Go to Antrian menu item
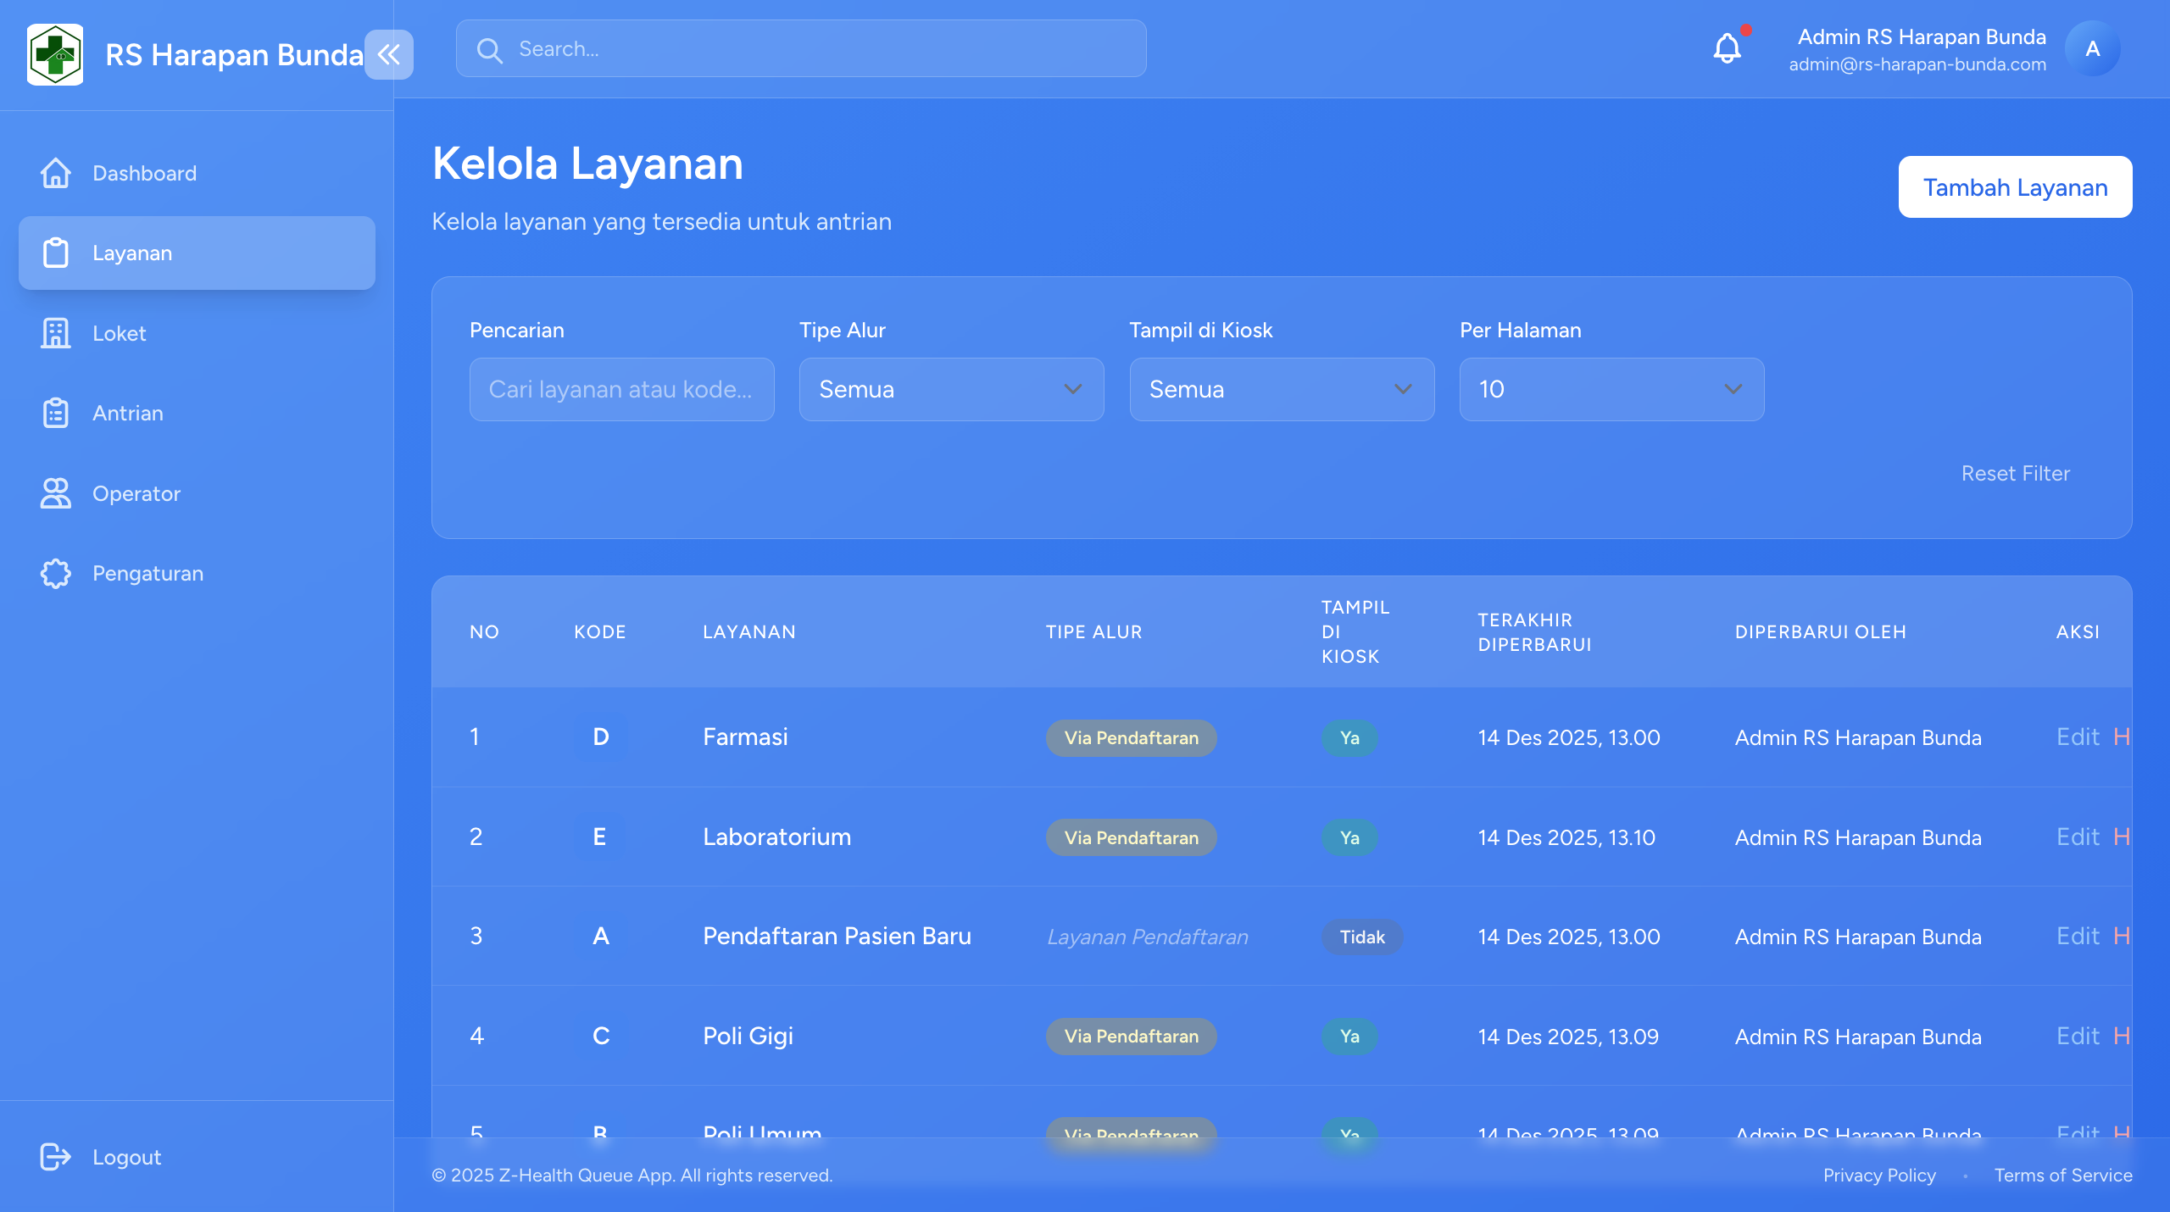This screenshot has width=2170, height=1212. [127, 413]
